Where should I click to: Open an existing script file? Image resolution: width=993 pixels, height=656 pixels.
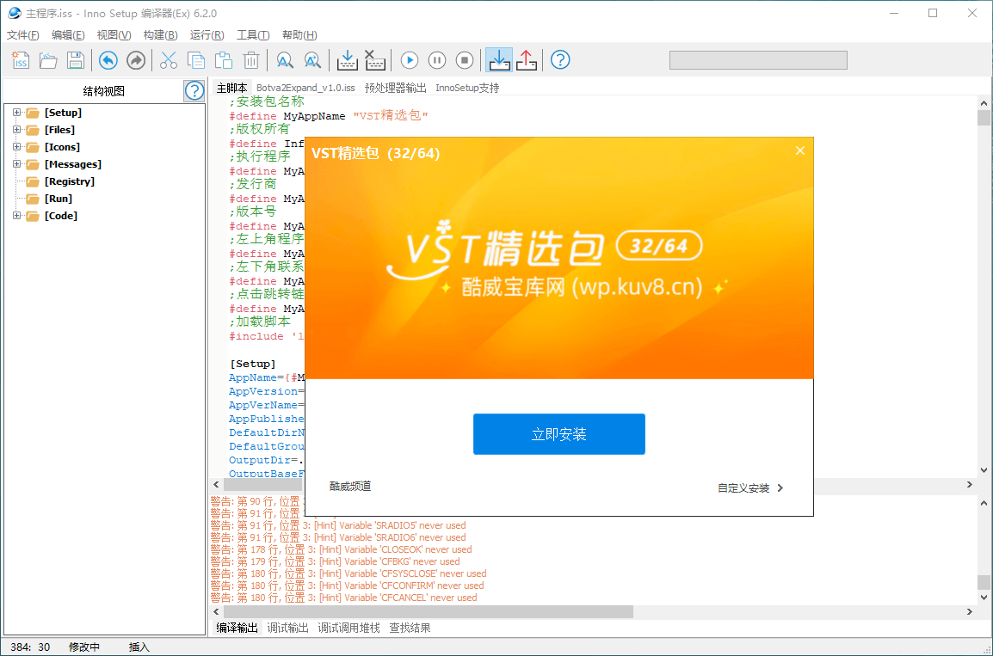tap(48, 60)
